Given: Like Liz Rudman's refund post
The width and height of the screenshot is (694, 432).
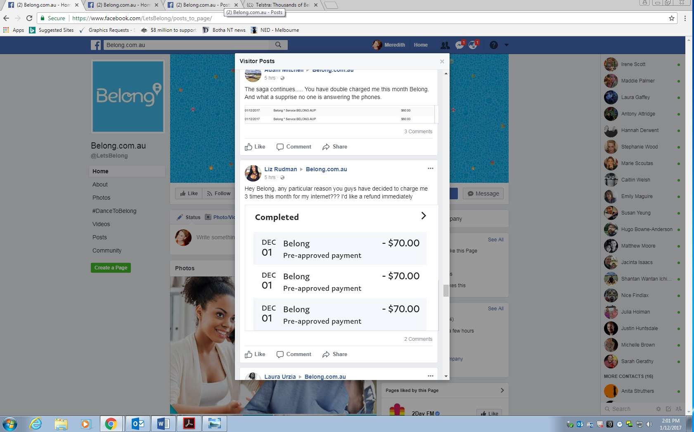Looking at the screenshot, I should [255, 354].
